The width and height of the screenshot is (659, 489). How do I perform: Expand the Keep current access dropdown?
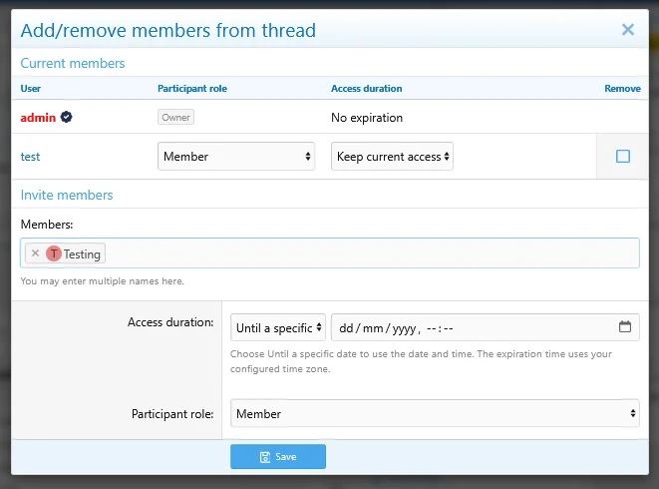coord(392,156)
